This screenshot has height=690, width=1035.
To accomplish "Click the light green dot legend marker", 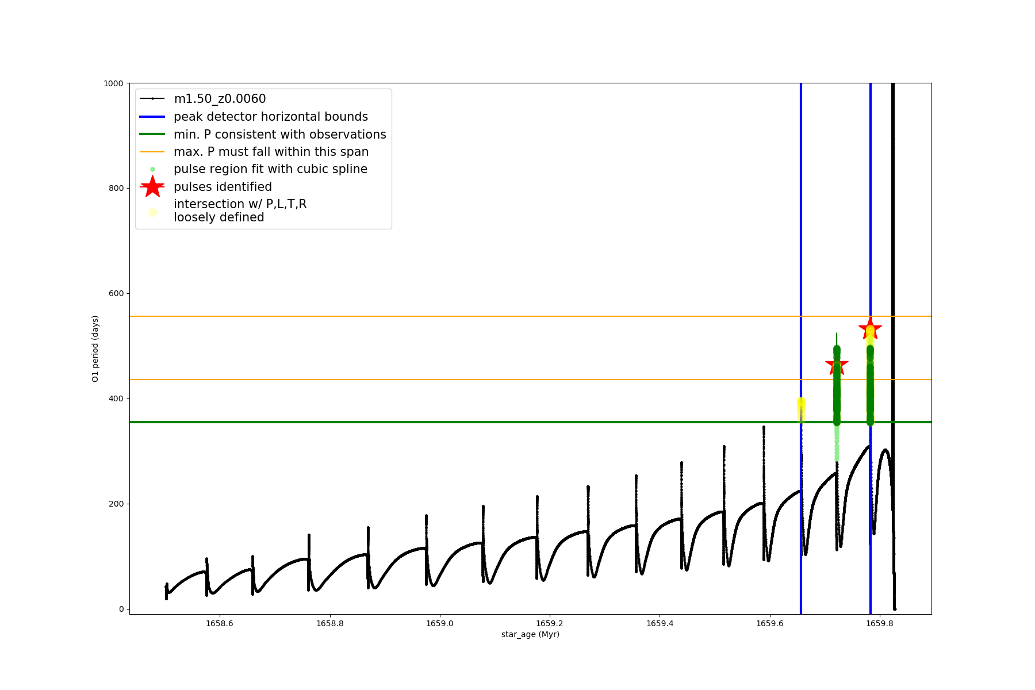I will [x=152, y=169].
